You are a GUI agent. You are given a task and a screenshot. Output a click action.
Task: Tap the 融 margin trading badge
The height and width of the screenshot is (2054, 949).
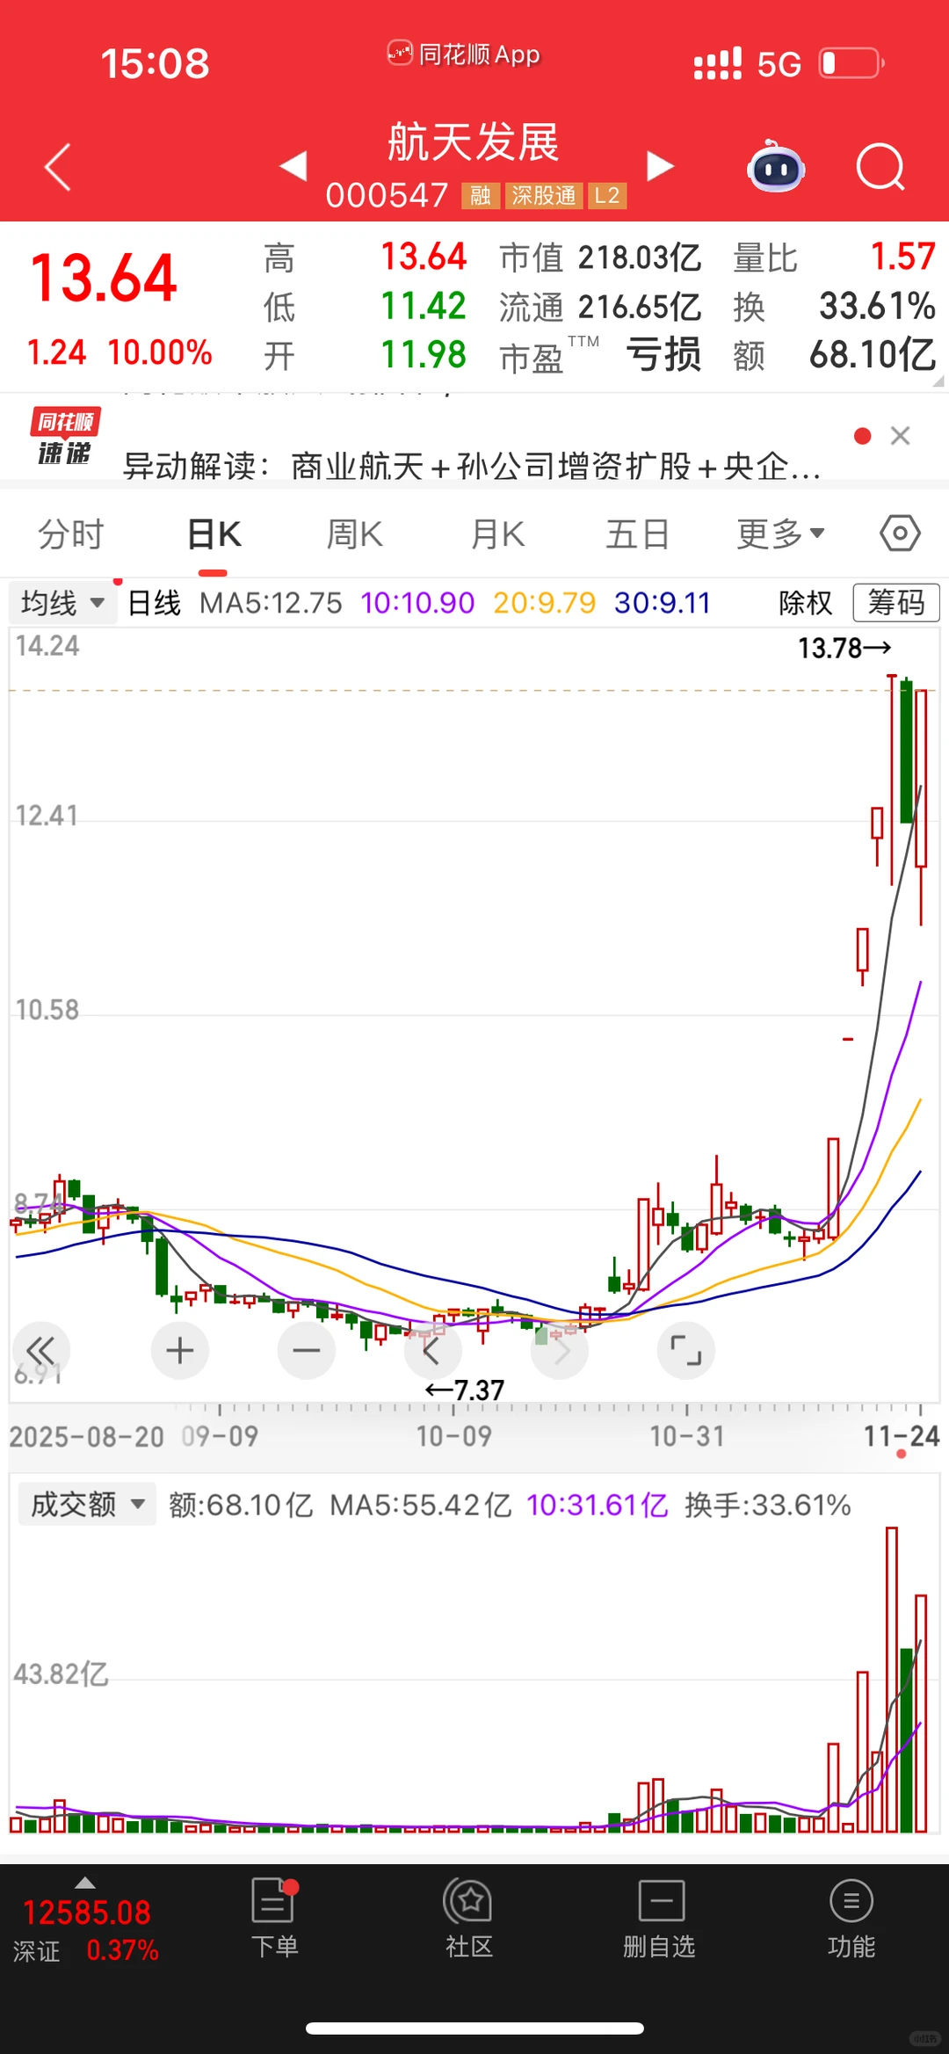(x=481, y=195)
